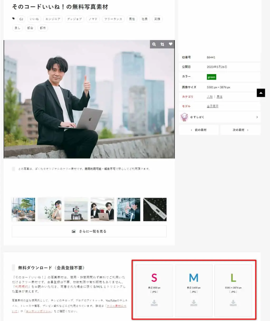Select the エンジニア tag
270x321 pixels.
(x=53, y=19)
